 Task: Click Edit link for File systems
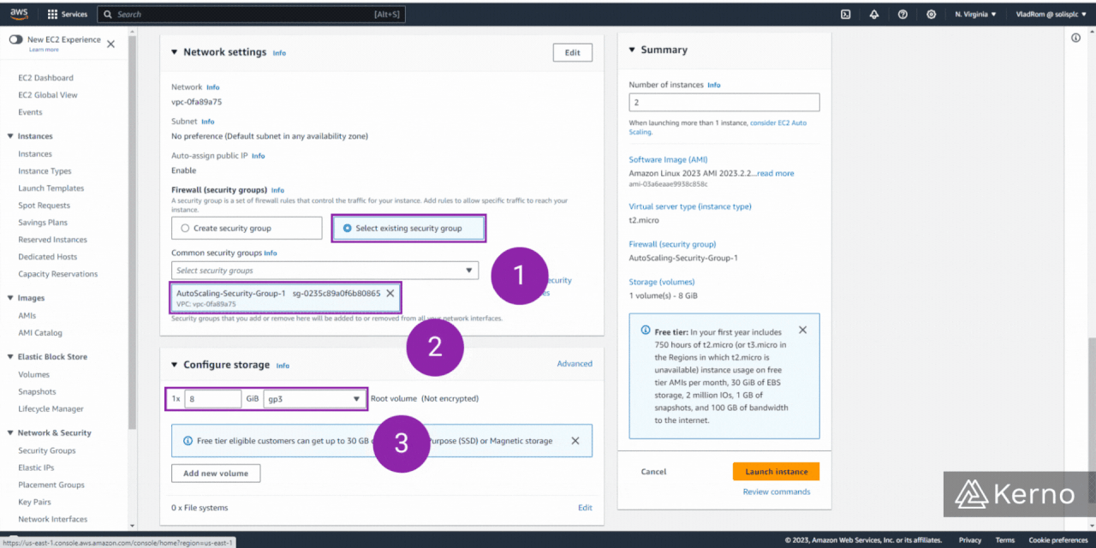click(585, 508)
